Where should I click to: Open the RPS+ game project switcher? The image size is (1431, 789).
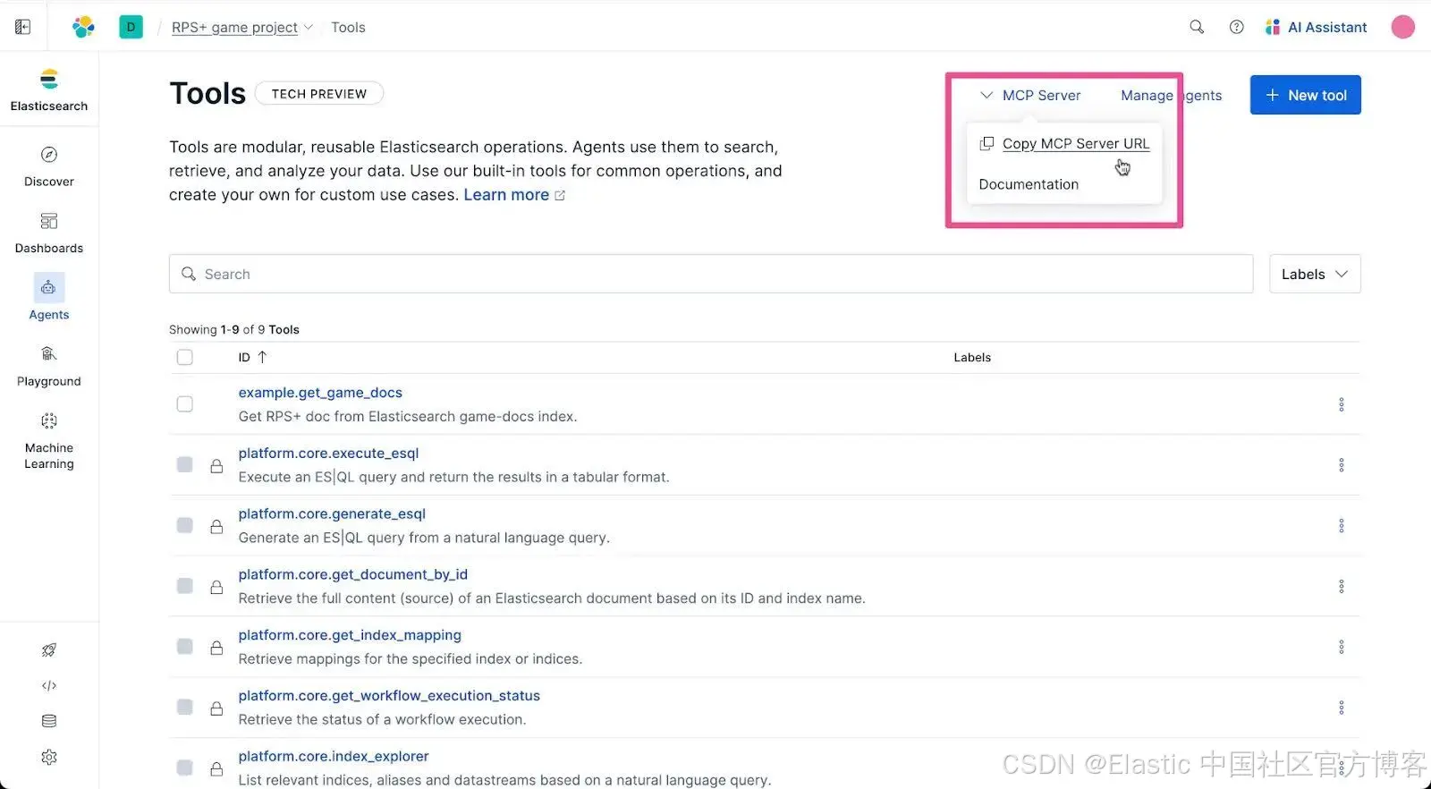(242, 27)
